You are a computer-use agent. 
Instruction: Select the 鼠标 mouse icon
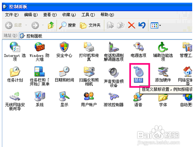coord(139,71)
